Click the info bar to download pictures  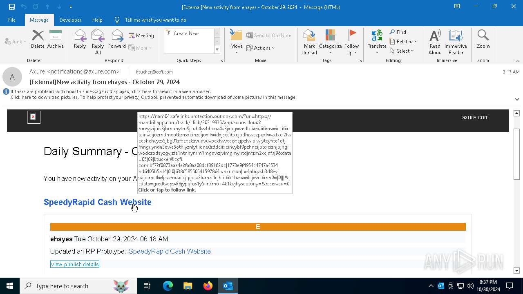(153, 97)
